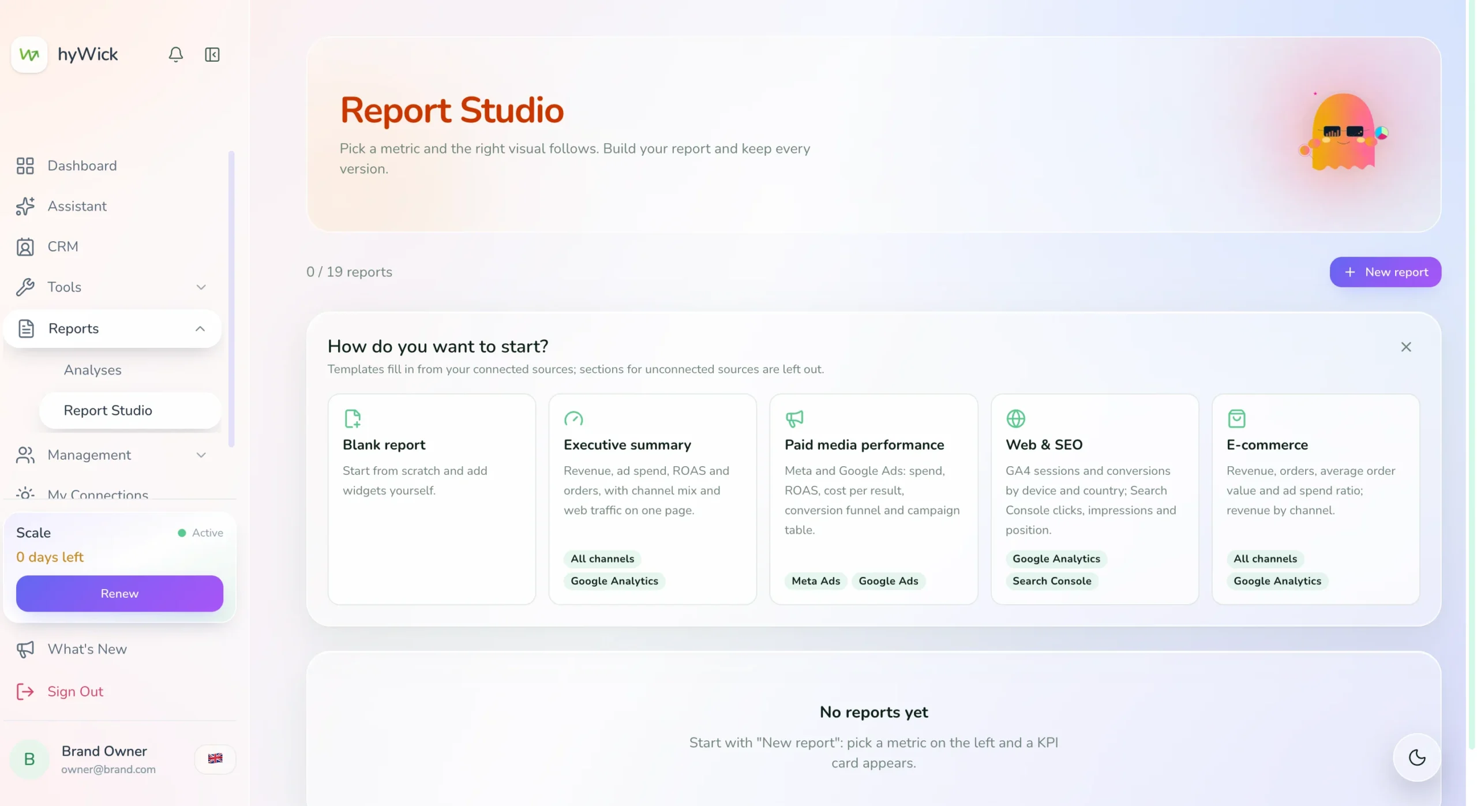
Task: Open Brand Owner profile avatar
Action: click(29, 759)
